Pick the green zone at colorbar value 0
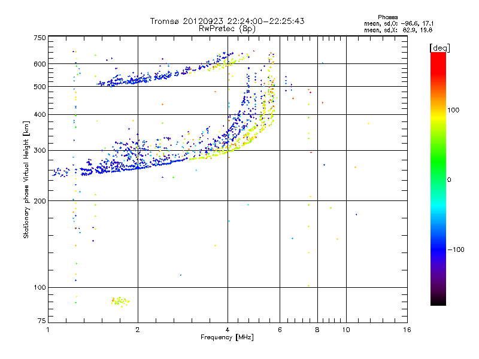This screenshot has width=479, height=359. pos(438,180)
